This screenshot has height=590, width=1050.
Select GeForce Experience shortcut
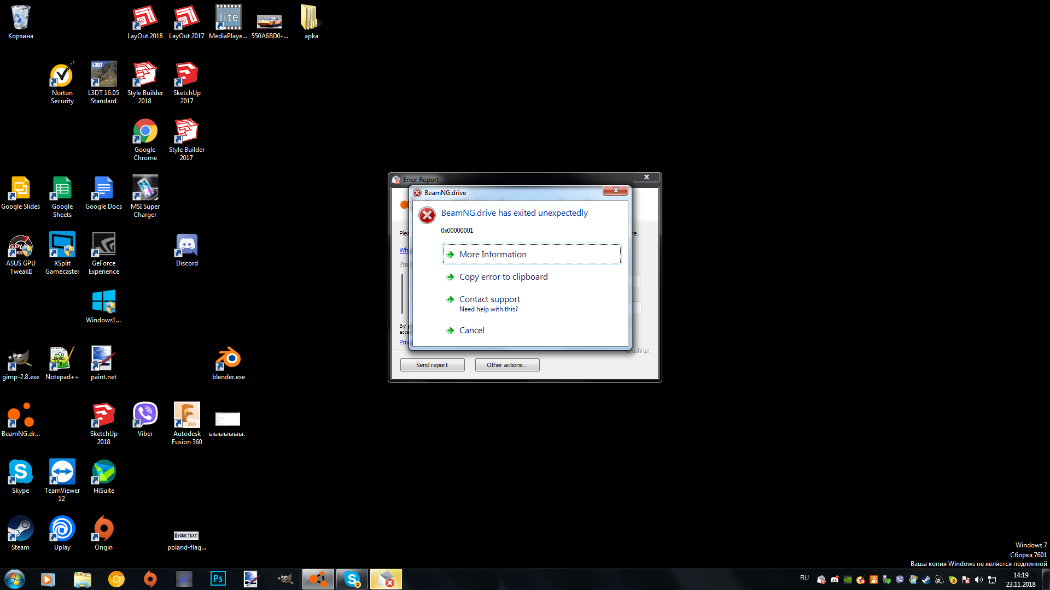(103, 254)
